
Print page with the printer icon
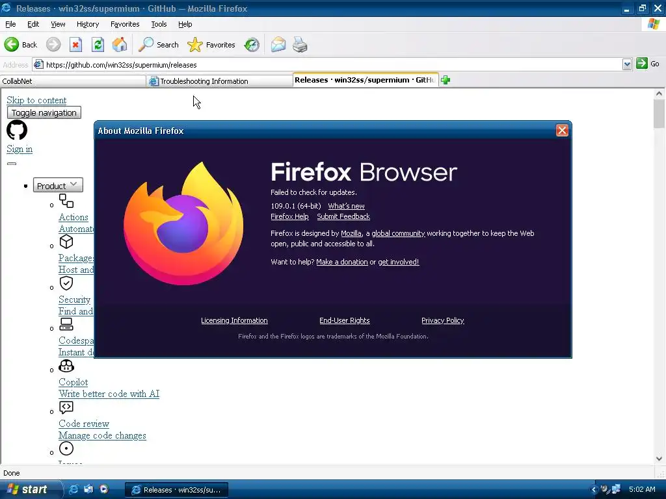tap(300, 45)
